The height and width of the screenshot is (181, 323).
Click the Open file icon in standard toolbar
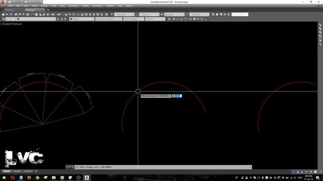(x=7, y=15)
